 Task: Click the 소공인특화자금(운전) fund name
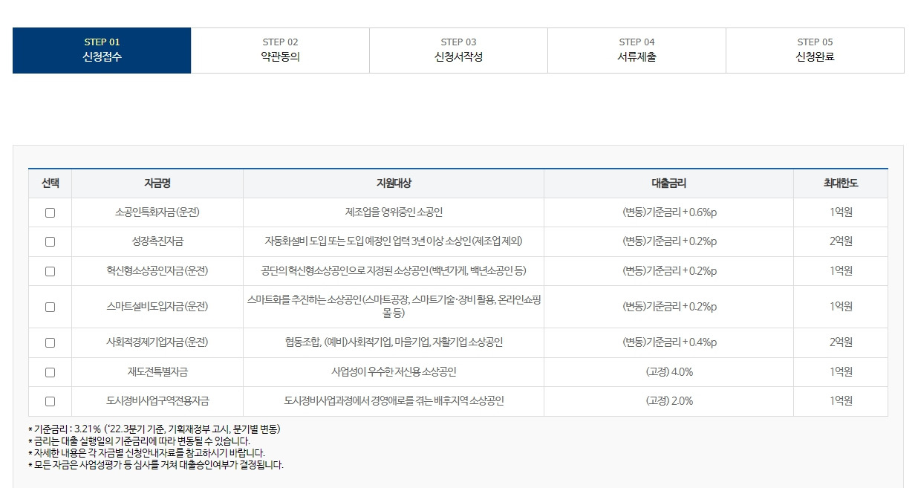click(157, 212)
